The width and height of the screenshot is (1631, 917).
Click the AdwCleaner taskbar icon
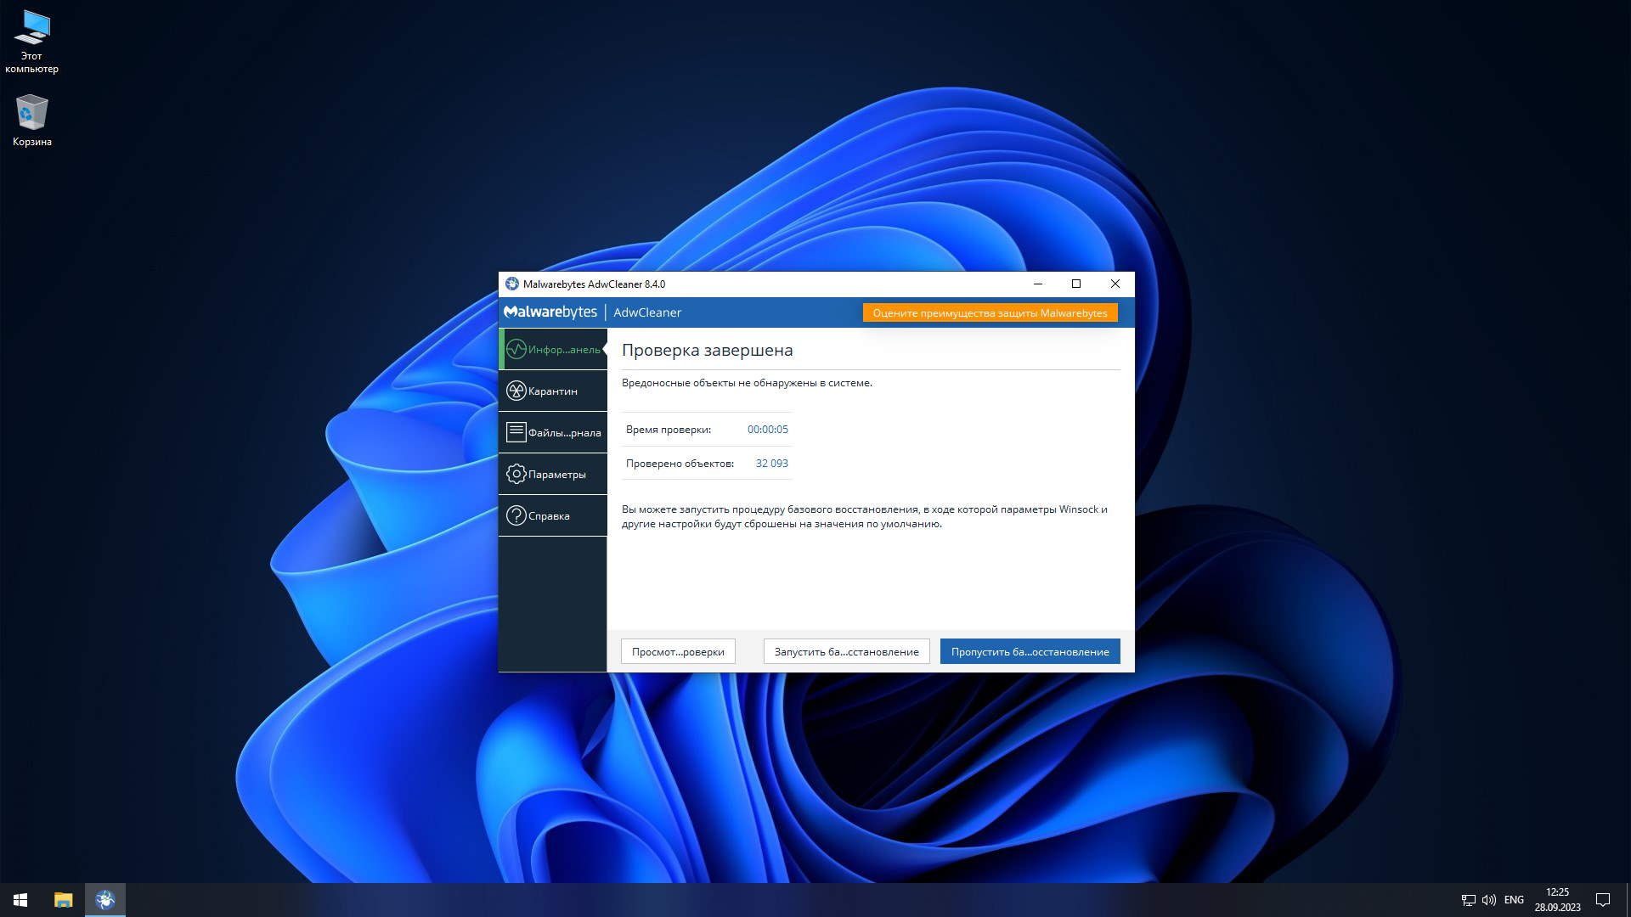(105, 899)
